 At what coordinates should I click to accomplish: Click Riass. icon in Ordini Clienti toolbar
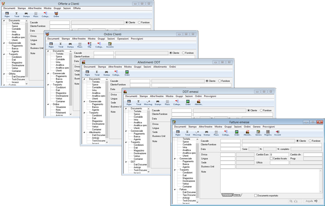[x=80, y=45]
